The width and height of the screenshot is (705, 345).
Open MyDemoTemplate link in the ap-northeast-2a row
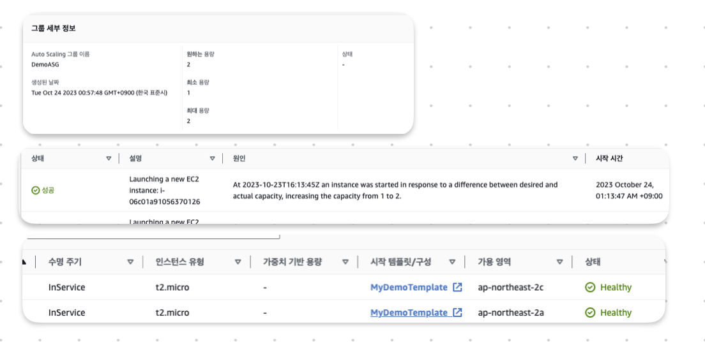409,312
